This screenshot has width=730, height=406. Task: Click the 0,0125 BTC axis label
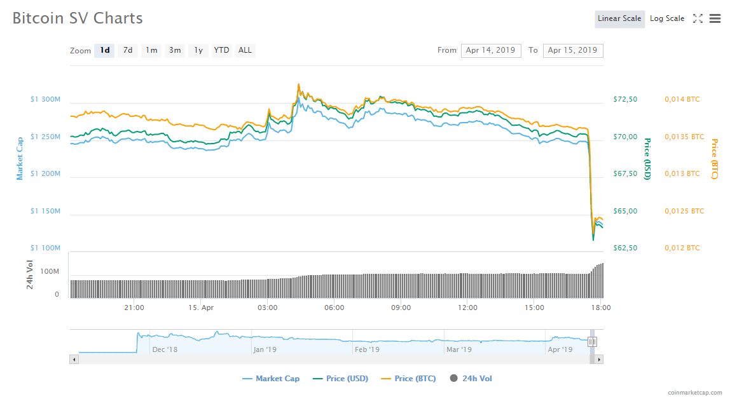click(684, 211)
